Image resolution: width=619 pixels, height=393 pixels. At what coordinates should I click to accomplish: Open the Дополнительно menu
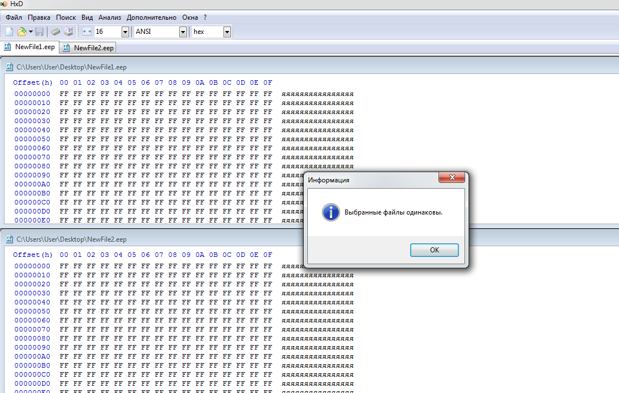[152, 18]
